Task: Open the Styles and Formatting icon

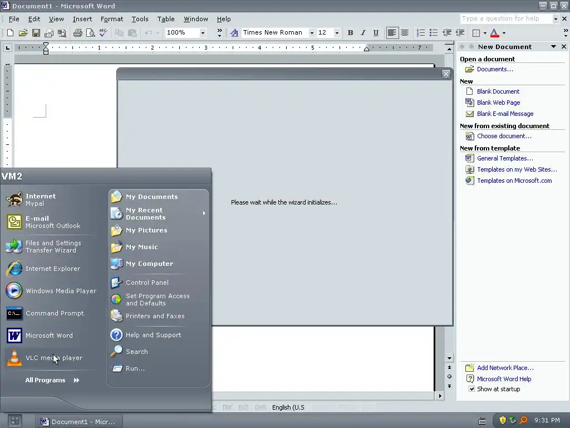Action: click(x=234, y=33)
